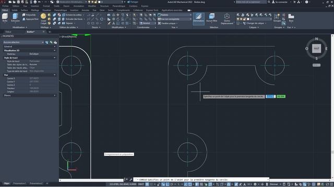Expand the Modélisation panel arrow
Image resolution: width=334 pixels, height=187 pixels.
coord(27,28)
